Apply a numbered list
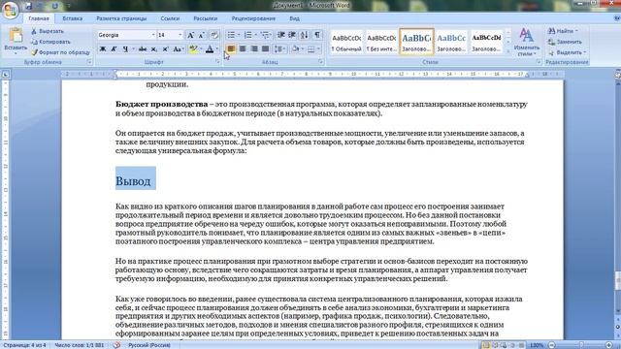 click(248, 35)
